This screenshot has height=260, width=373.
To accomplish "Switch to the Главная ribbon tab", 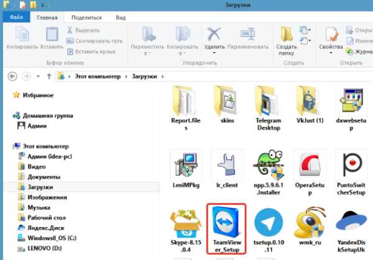I will tap(47, 17).
